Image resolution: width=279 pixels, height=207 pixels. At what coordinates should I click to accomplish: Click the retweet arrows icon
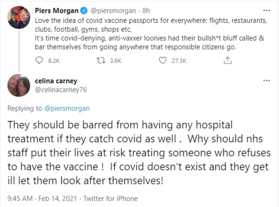(x=101, y=60)
